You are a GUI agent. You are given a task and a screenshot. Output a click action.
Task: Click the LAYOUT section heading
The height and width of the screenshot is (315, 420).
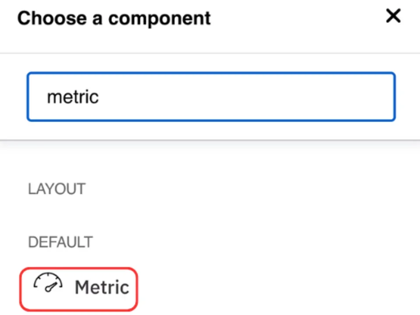click(56, 189)
